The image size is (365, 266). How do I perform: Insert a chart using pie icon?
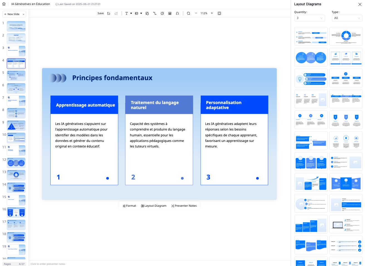[162, 13]
